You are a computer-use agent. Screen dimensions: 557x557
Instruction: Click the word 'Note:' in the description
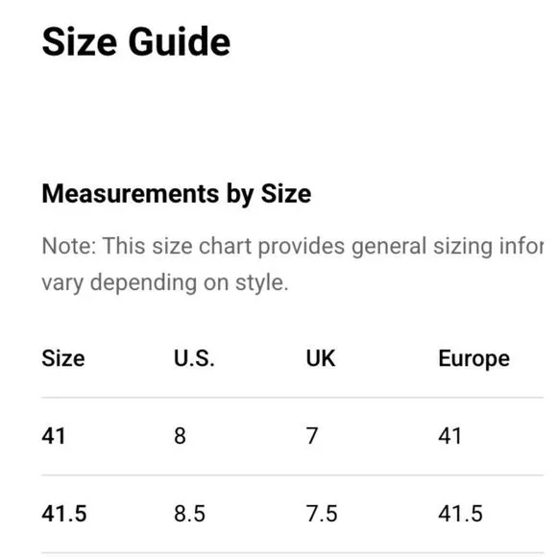(x=69, y=246)
